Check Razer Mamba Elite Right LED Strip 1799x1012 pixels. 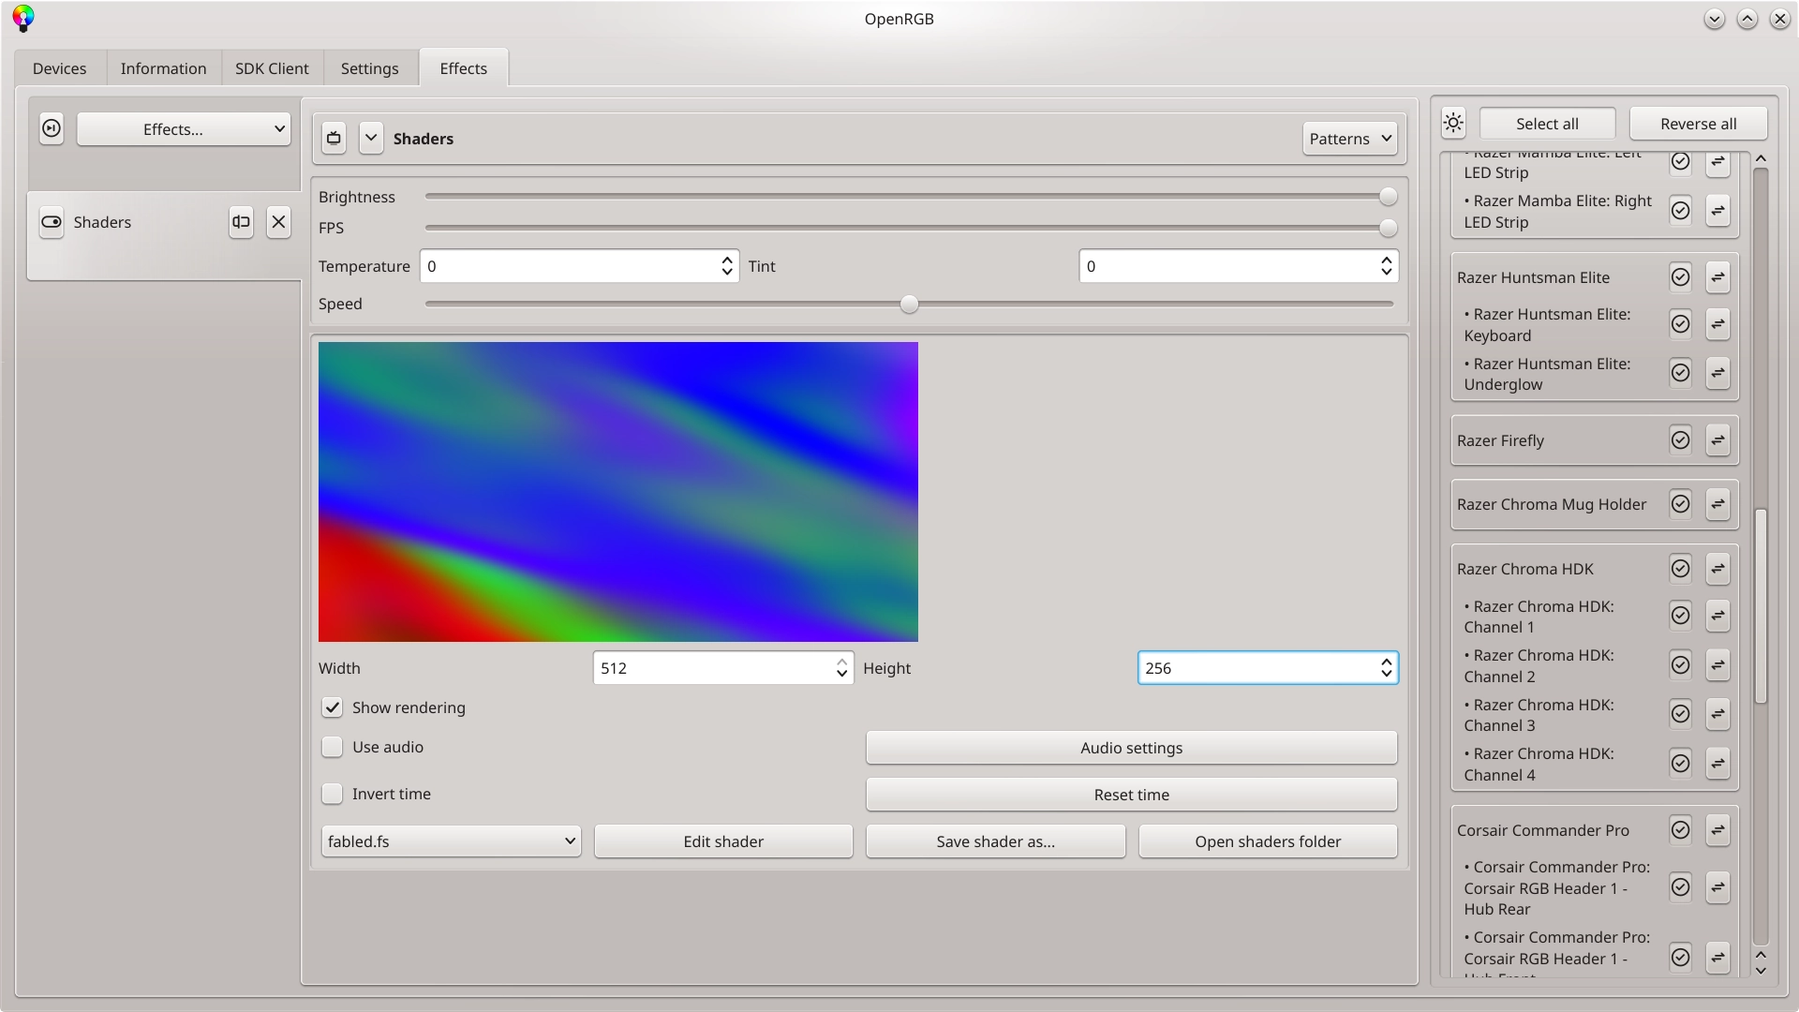[x=1681, y=211]
